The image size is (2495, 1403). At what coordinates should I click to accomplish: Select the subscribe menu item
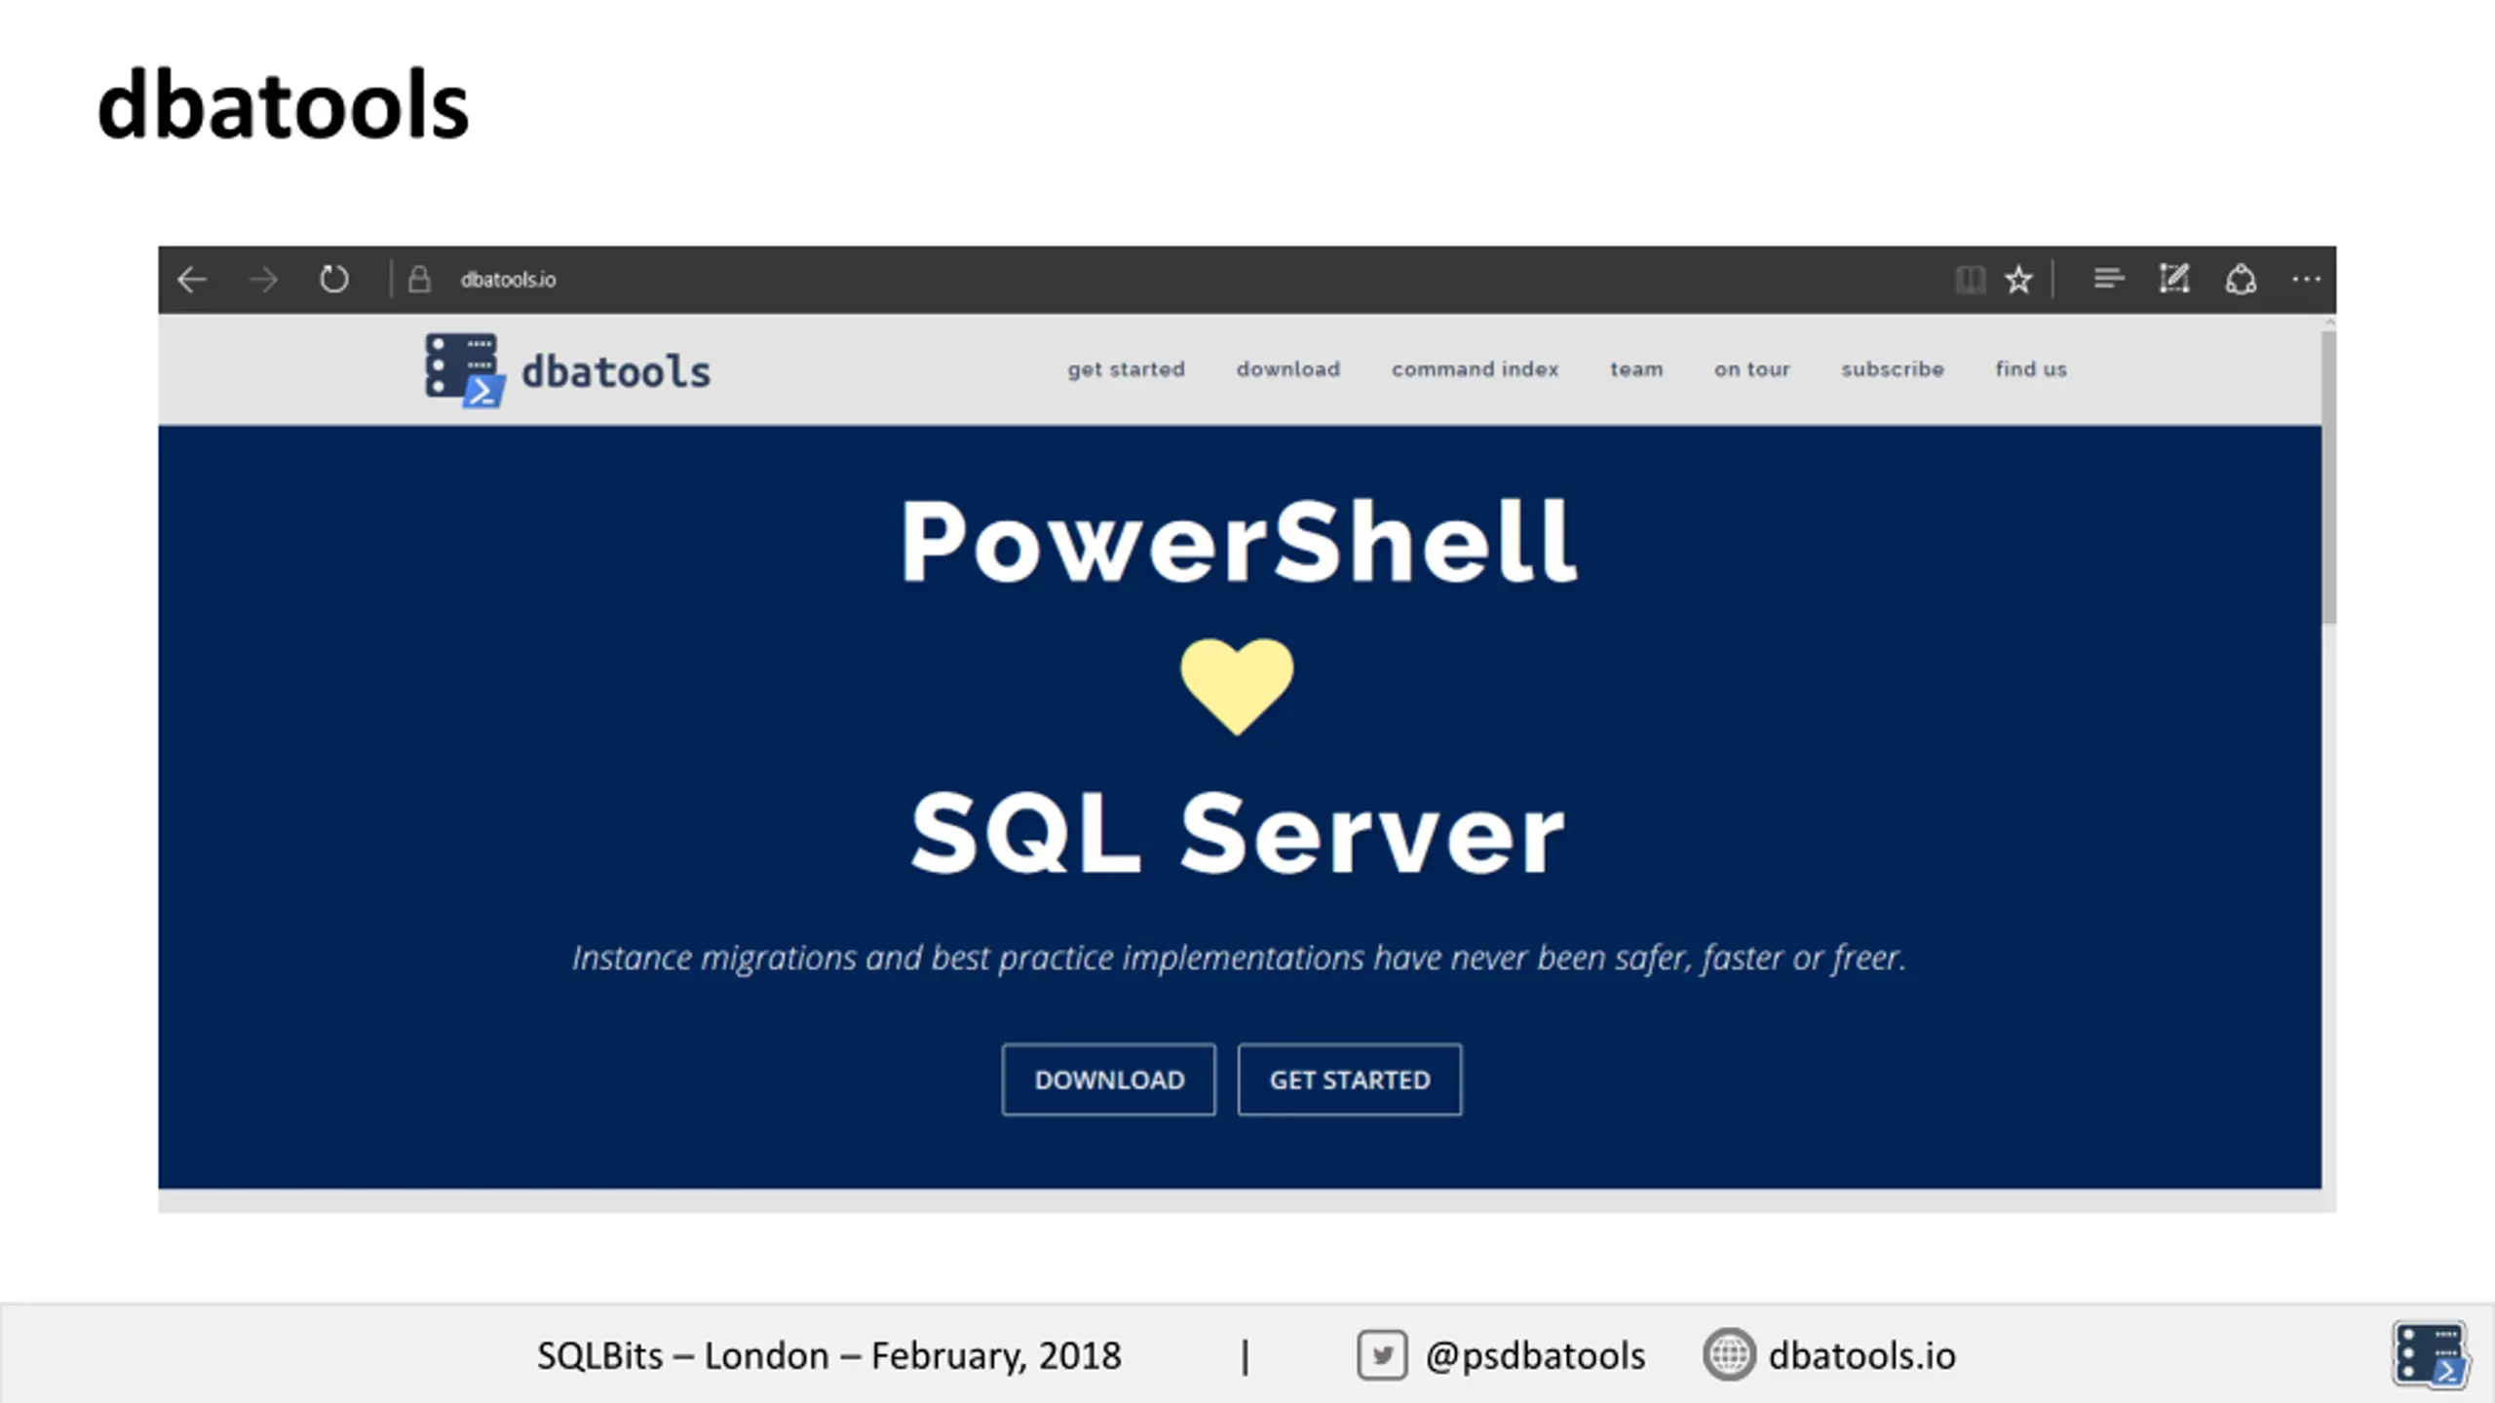click(1892, 369)
